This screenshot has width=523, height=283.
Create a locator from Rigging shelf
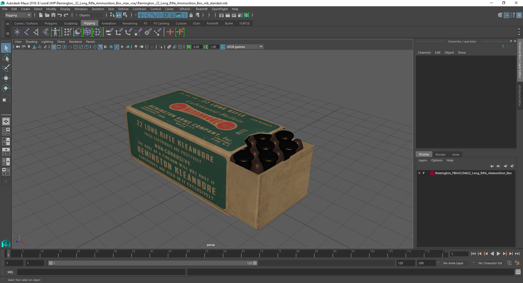17,32
